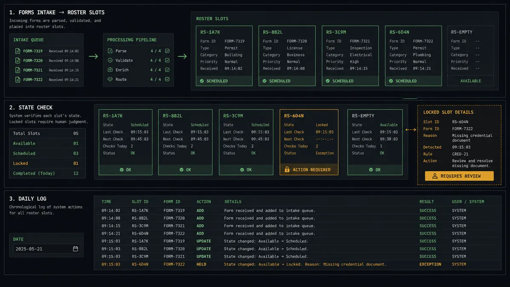
Task: Click the OK check icon on RS-3C9M state card
Action: point(243,170)
